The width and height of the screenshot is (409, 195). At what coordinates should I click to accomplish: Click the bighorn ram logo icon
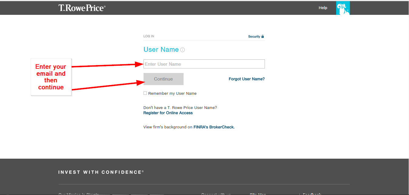(343, 8)
